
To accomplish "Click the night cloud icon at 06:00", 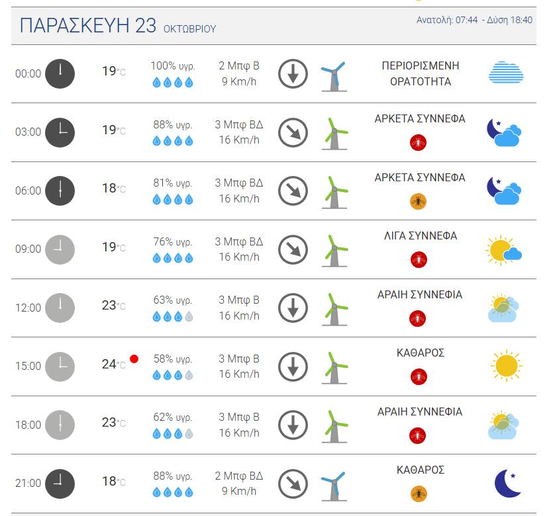I will coord(504,191).
